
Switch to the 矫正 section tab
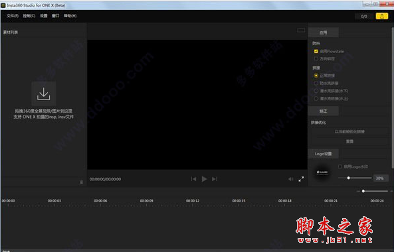(324, 111)
